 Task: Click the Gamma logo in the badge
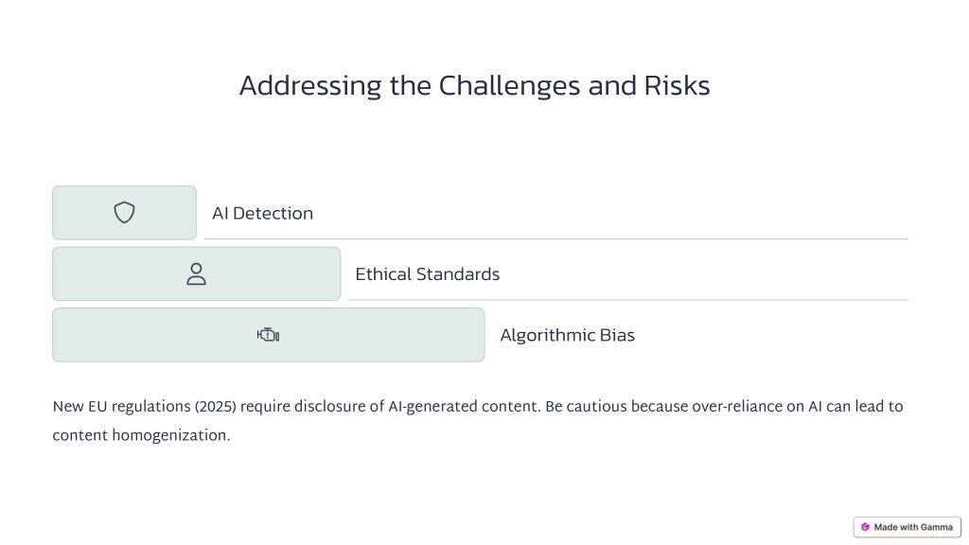[865, 527]
